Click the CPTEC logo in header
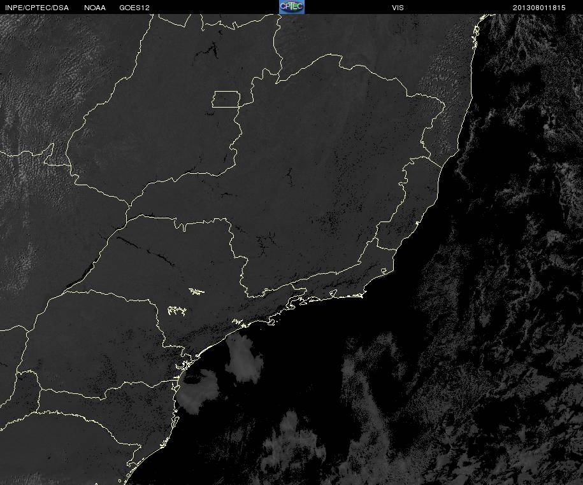Screen dimensions: 583x485 [x=292, y=7]
